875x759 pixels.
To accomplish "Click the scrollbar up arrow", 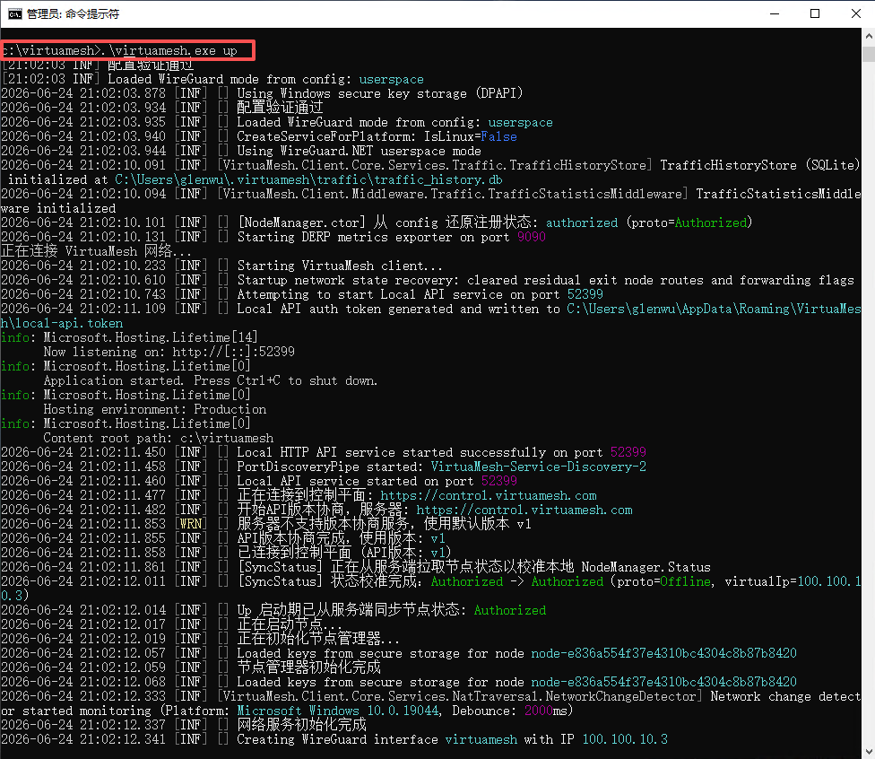I will pyautogui.click(x=869, y=36).
